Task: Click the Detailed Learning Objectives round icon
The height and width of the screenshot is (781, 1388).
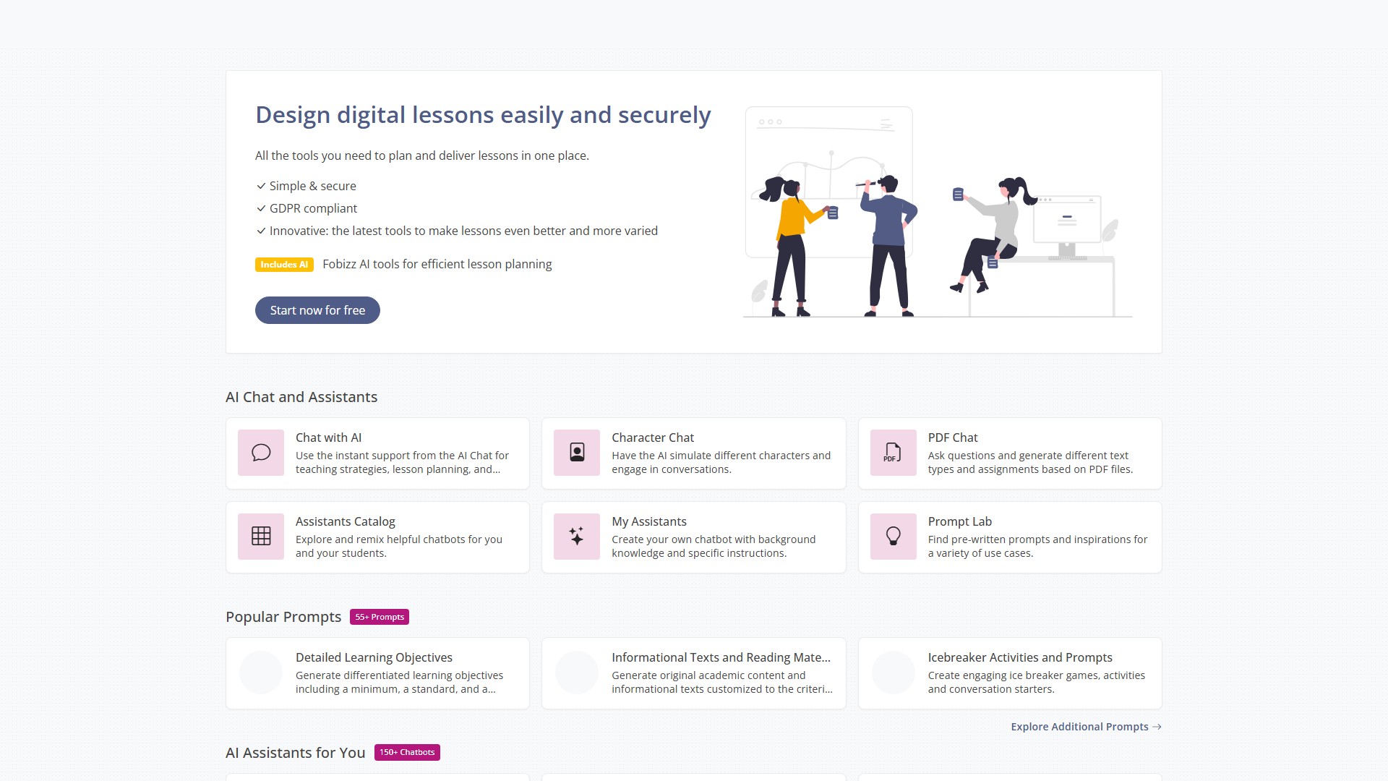Action: click(261, 673)
